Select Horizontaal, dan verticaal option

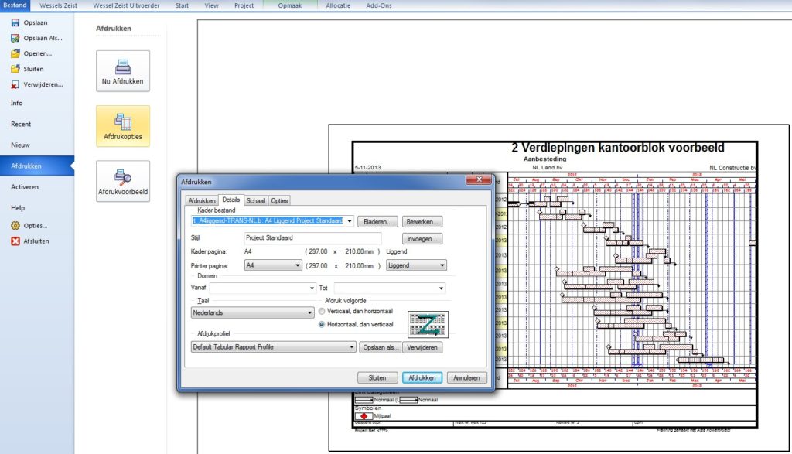tap(322, 324)
